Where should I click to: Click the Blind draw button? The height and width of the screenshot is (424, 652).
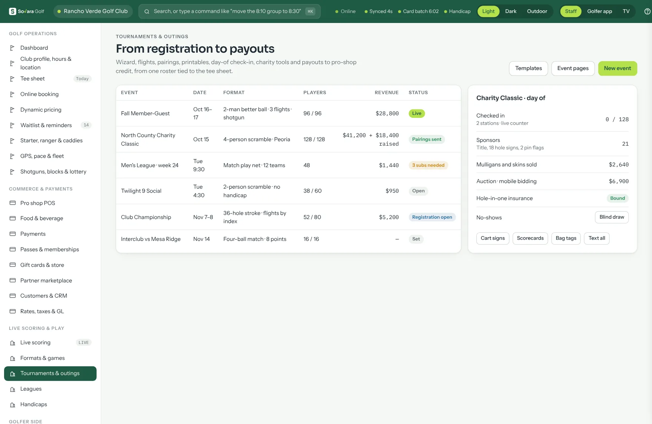click(x=612, y=217)
